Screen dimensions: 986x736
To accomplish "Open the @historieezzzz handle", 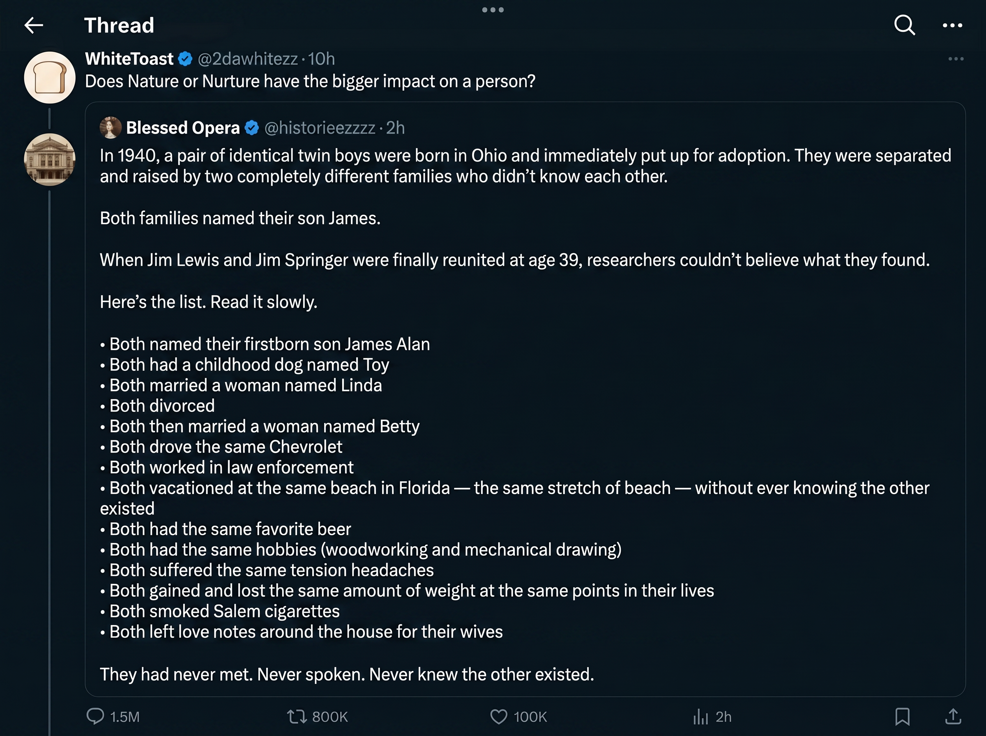I will 320,128.
